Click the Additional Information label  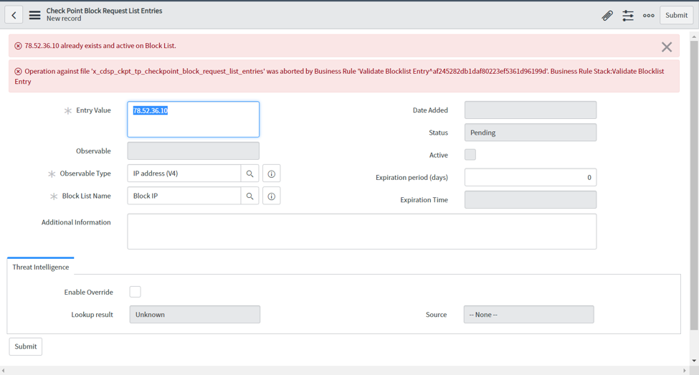point(76,222)
